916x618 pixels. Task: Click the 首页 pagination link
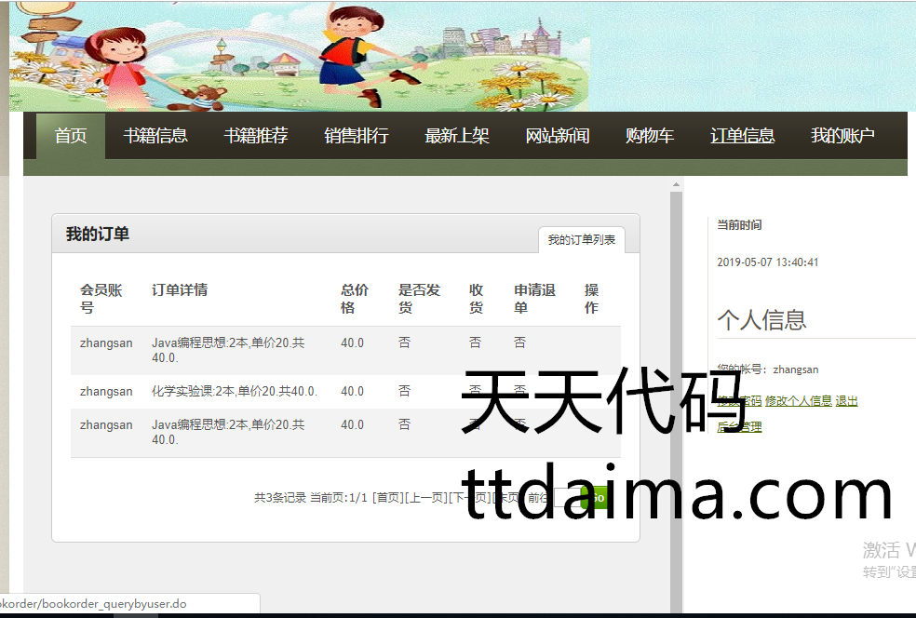388,498
